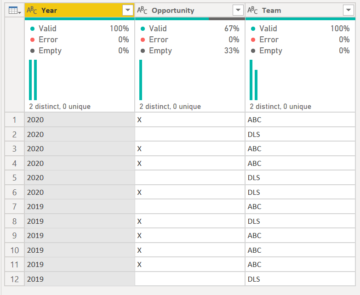Select row number 12
The image size is (360, 295).
(x=14, y=279)
